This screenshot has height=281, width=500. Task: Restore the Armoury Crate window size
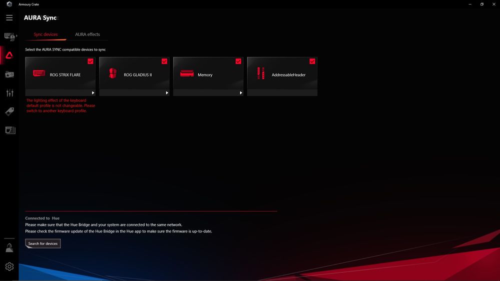pos(482,4)
